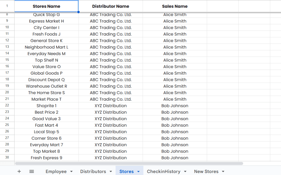Viewport: 281px width, 175px height.
Task: Open the Stores tab dropdown arrow
Action: 138,172
